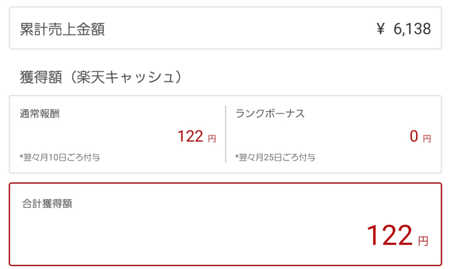This screenshot has width=450, height=269.
Task: Click the 122 value under 通常報酬
Action: pos(190,137)
